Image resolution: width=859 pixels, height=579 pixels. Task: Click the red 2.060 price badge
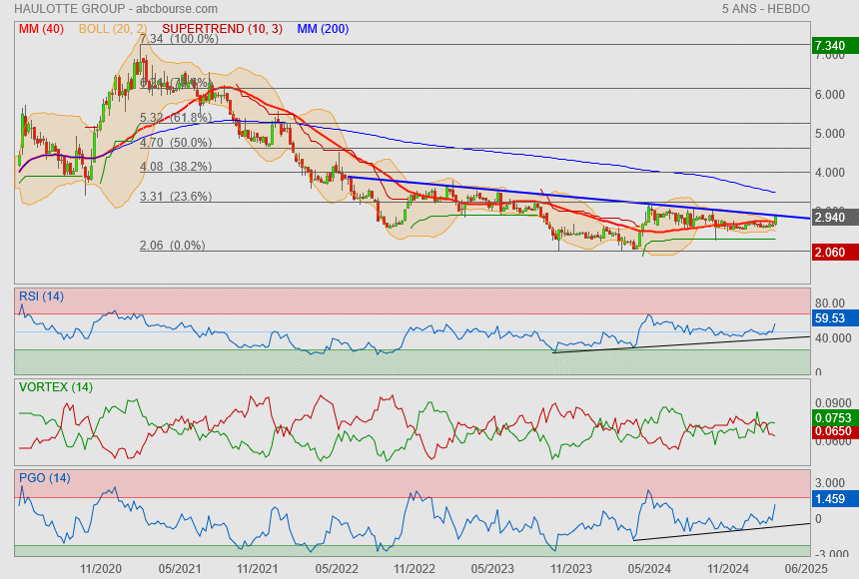835,253
